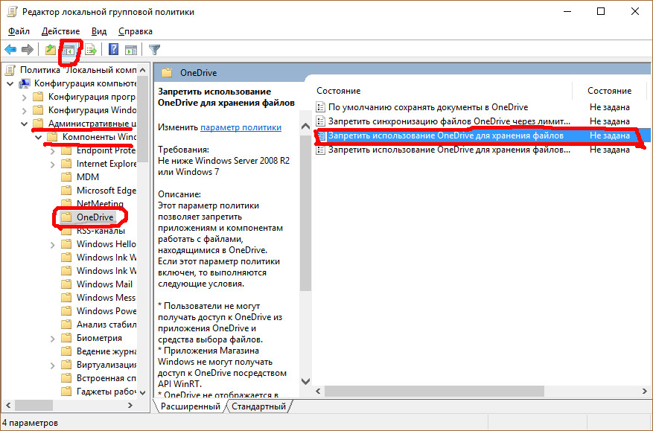Click the Политика Локальный компьютер root node

[x=78, y=69]
